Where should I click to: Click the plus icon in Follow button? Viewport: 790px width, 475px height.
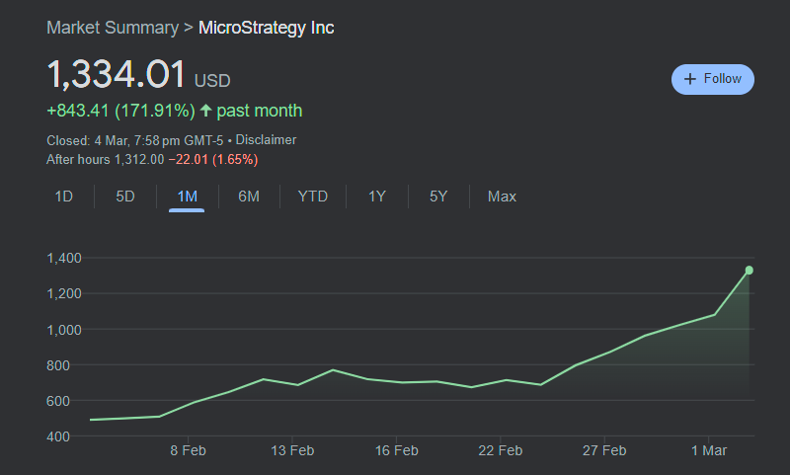(690, 79)
